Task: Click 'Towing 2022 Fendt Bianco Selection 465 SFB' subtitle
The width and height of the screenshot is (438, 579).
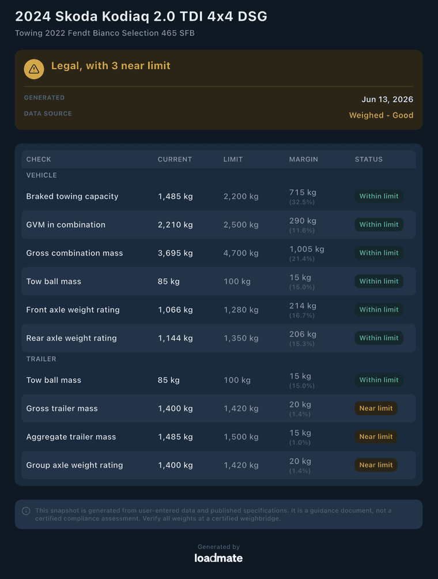Action: tap(105, 33)
